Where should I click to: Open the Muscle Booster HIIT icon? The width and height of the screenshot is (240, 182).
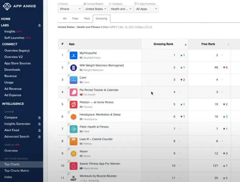tap(74, 178)
